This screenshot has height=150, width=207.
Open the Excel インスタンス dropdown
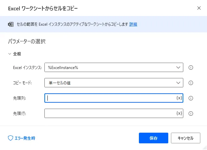114,68
